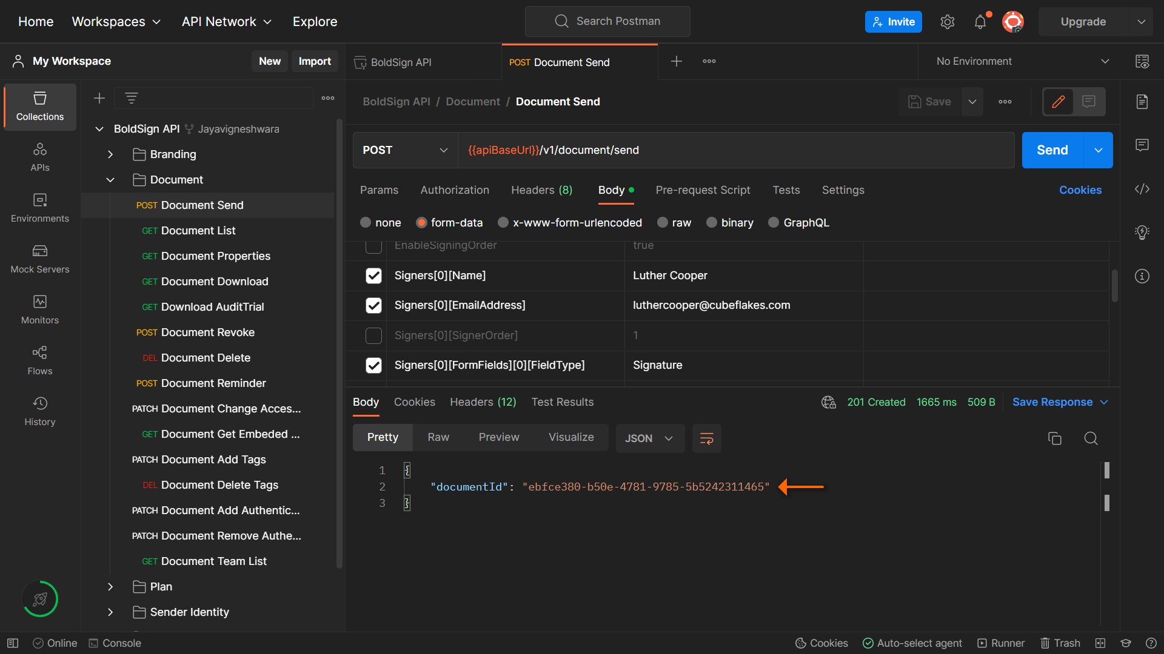Open the POST method dropdown

[x=405, y=150]
